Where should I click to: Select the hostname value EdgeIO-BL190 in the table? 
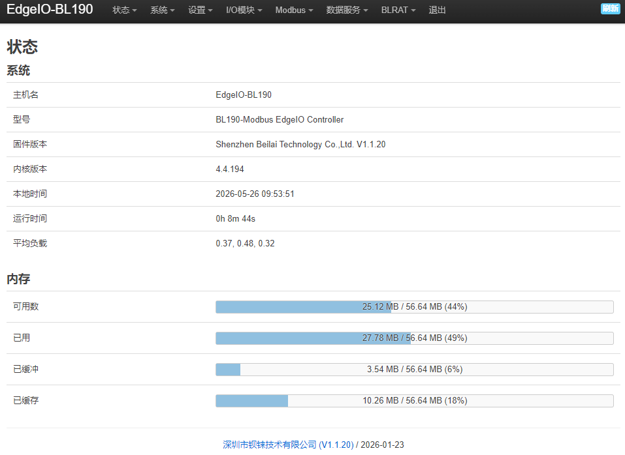pos(244,95)
